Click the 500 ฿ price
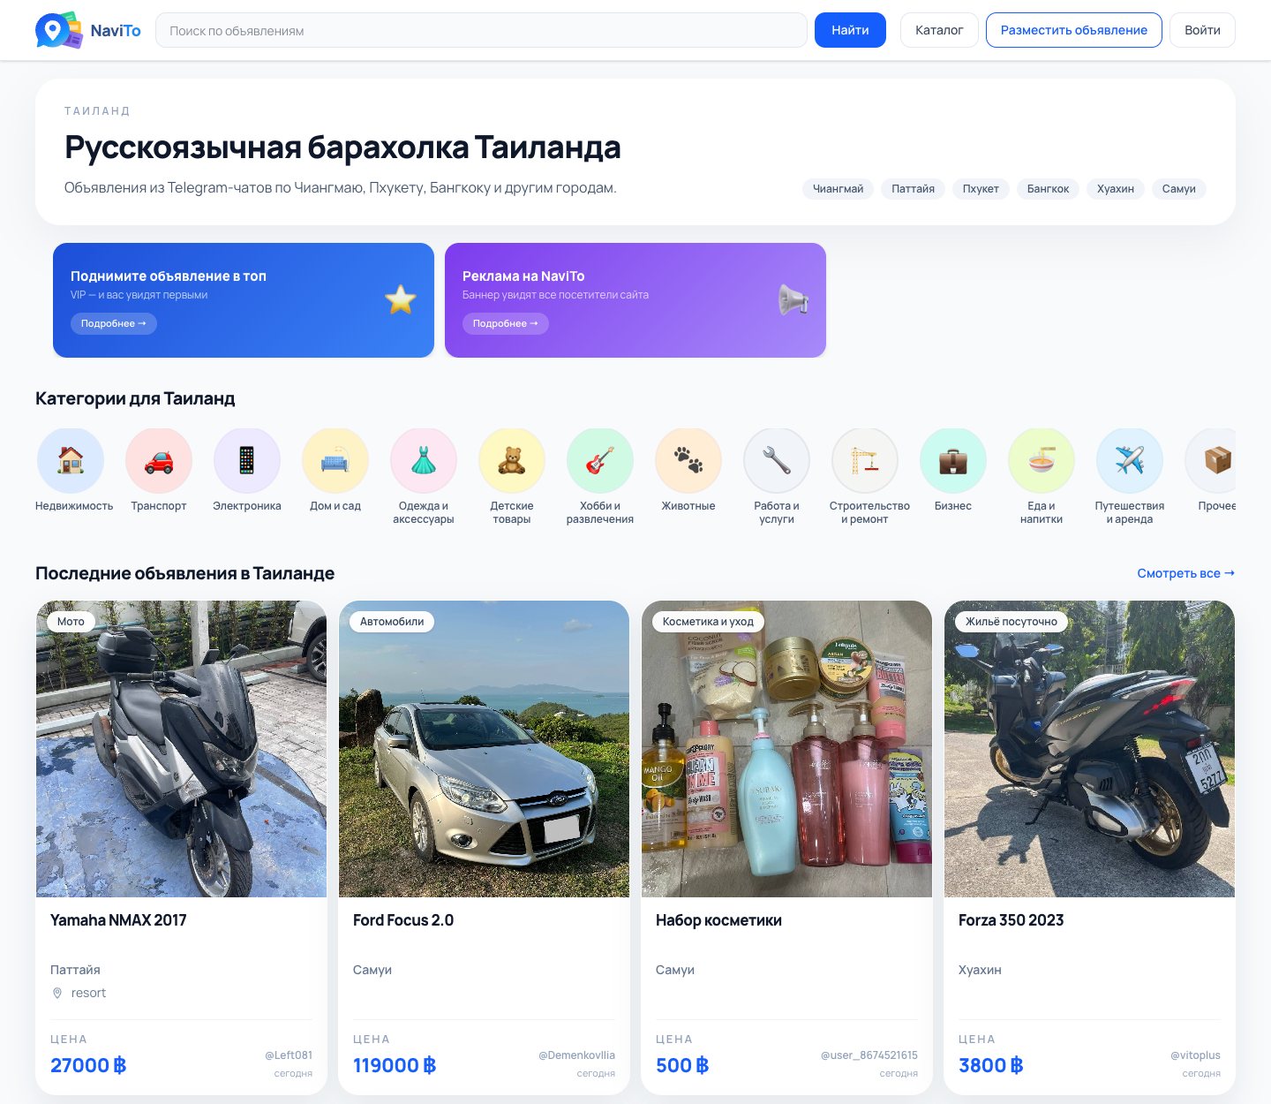1271x1104 pixels. click(x=682, y=1065)
